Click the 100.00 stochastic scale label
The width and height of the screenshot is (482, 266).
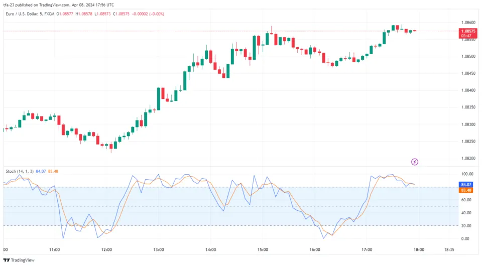click(466, 174)
